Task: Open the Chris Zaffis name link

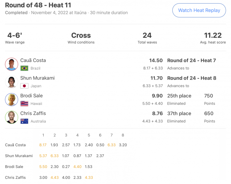Action: tap(33, 113)
